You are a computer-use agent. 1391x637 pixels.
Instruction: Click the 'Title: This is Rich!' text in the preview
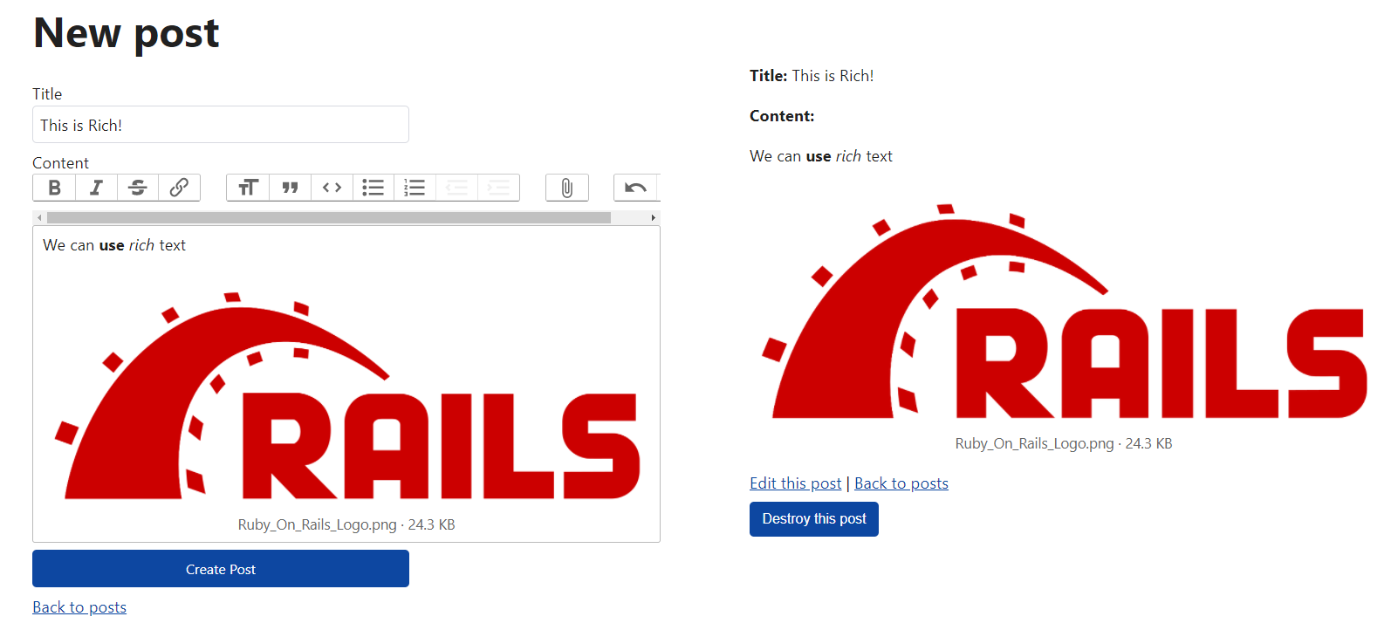point(812,76)
